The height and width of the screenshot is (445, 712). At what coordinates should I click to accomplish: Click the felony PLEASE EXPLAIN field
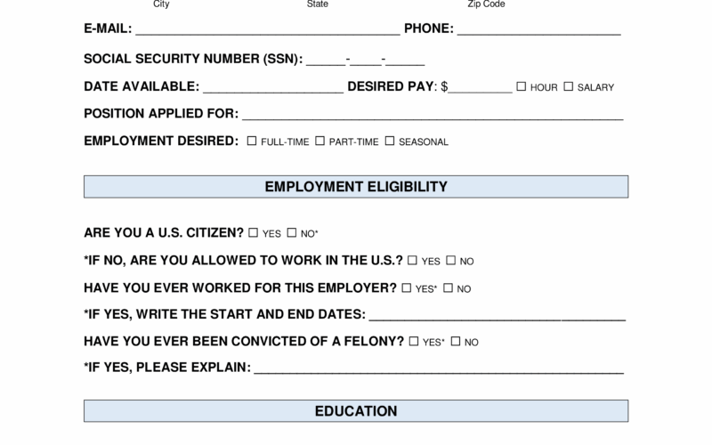pyautogui.click(x=439, y=368)
